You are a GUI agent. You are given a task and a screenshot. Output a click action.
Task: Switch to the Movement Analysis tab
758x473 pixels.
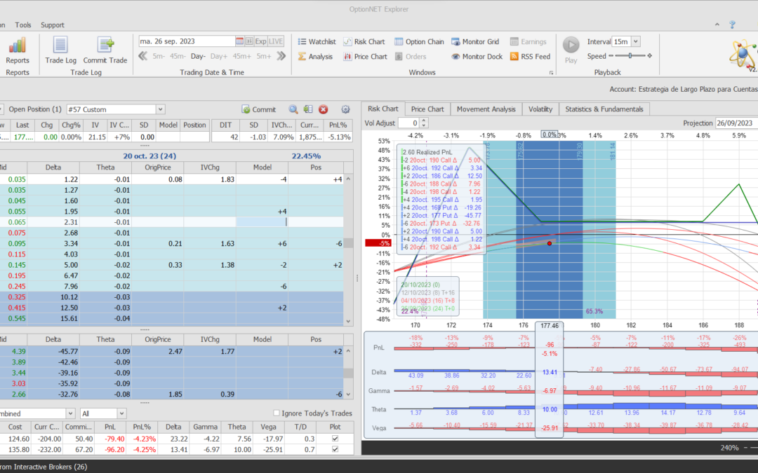click(486, 109)
